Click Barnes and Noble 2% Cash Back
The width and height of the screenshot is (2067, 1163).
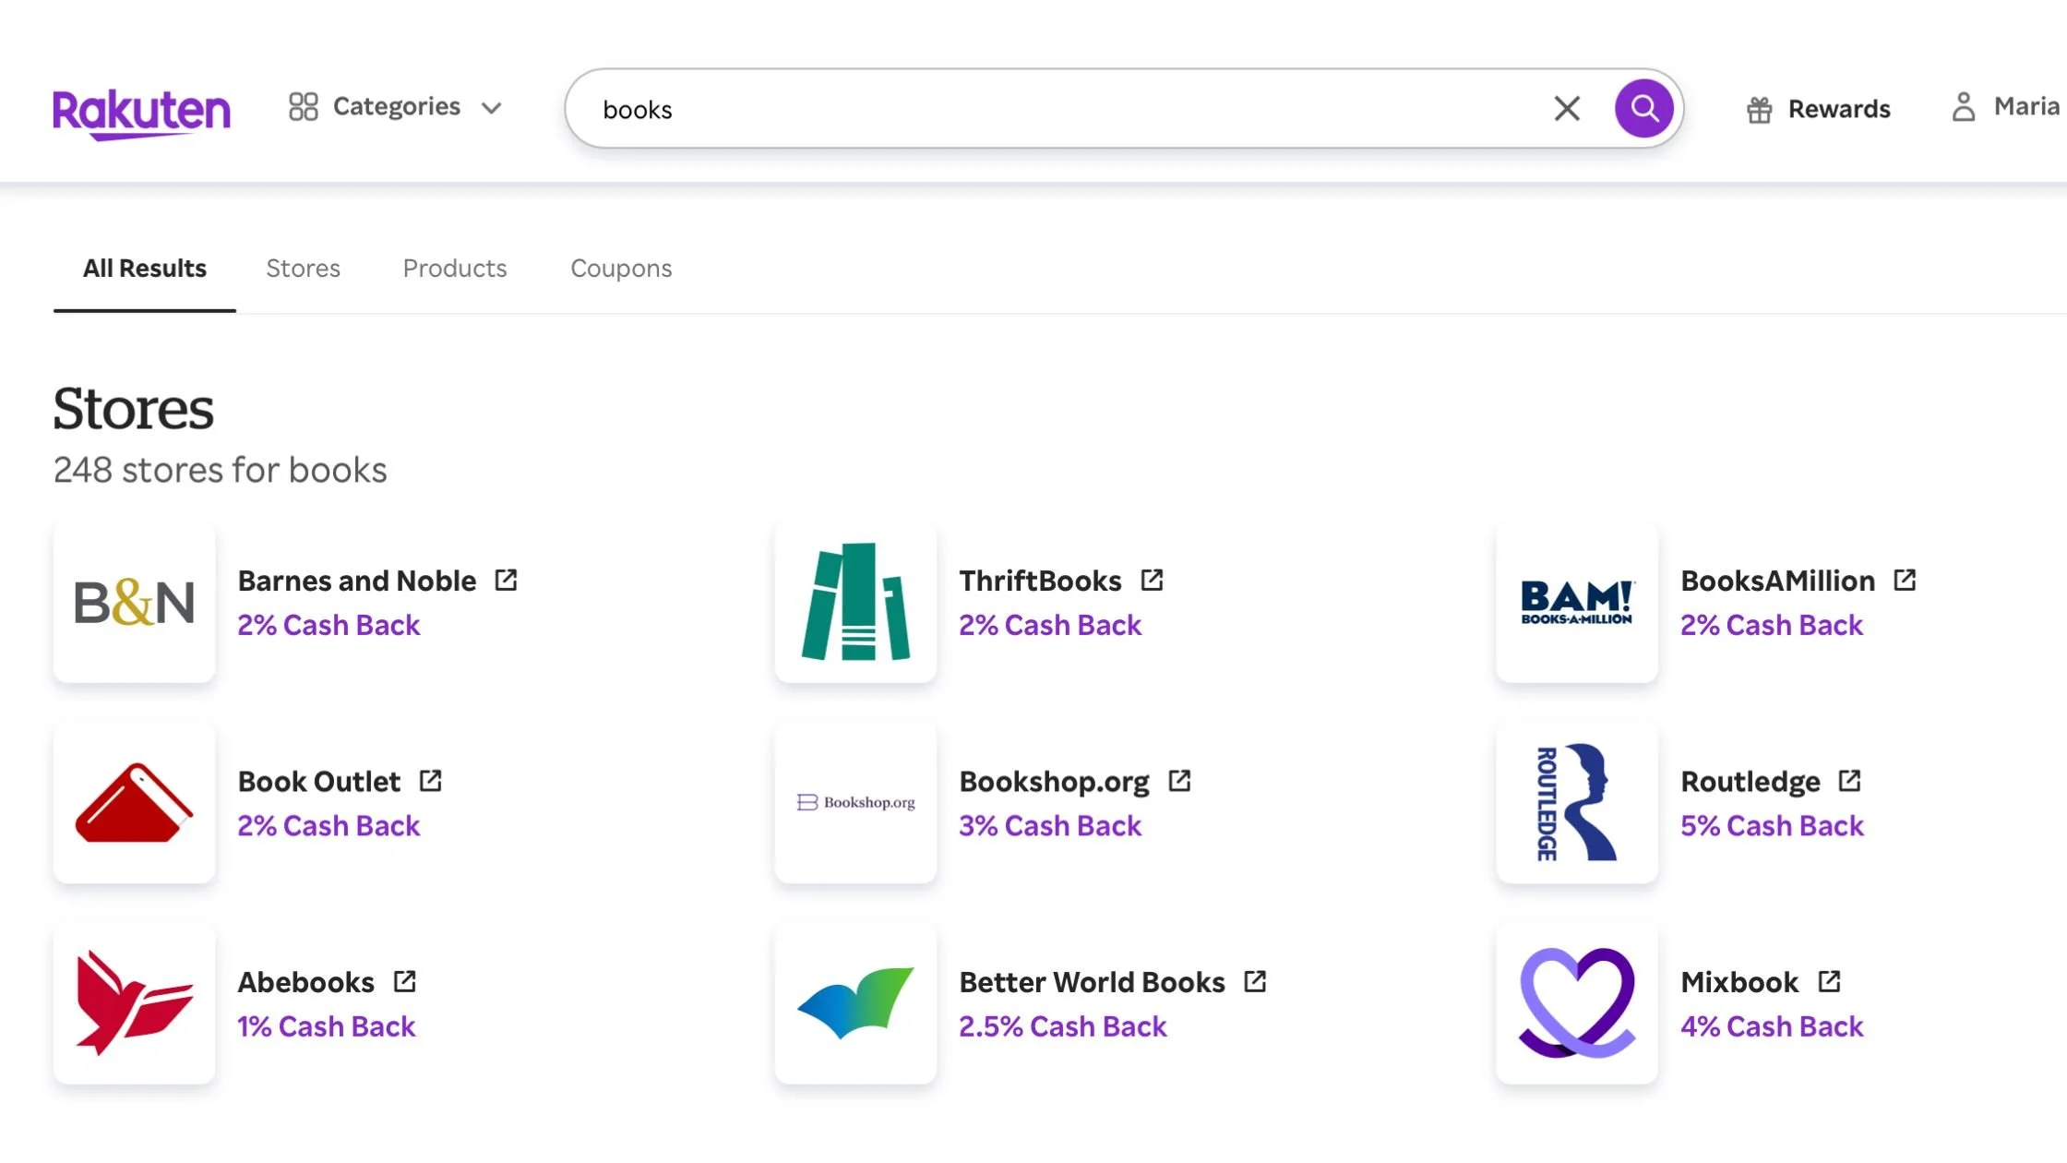point(329,625)
